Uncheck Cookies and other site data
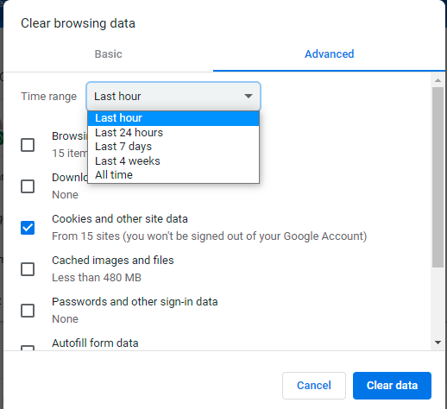Image resolution: width=447 pixels, height=409 pixels. pos(28,228)
